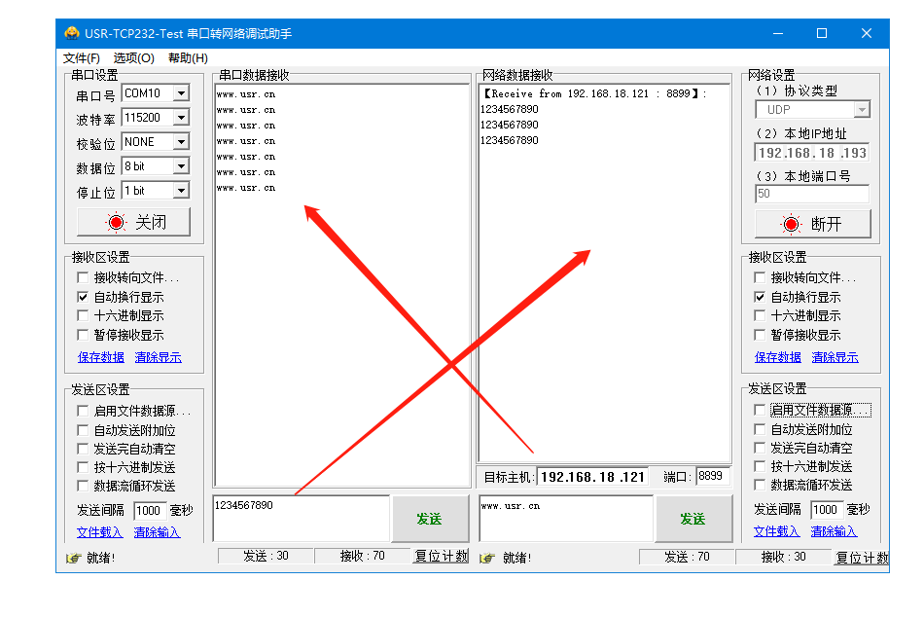This screenshot has width=924, height=617.
Task: Click network 清除显示 link
Action: (835, 357)
